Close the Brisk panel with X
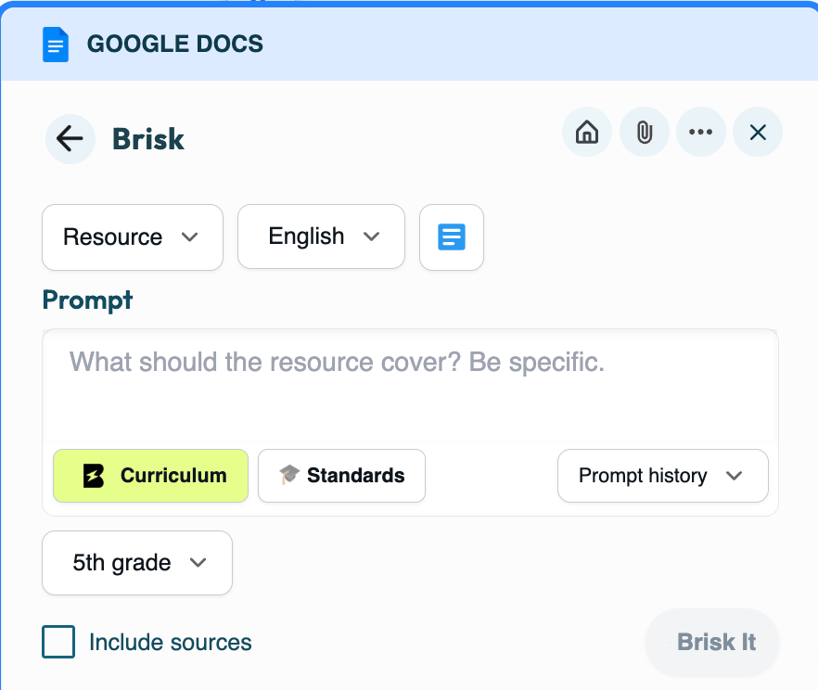 tap(758, 133)
